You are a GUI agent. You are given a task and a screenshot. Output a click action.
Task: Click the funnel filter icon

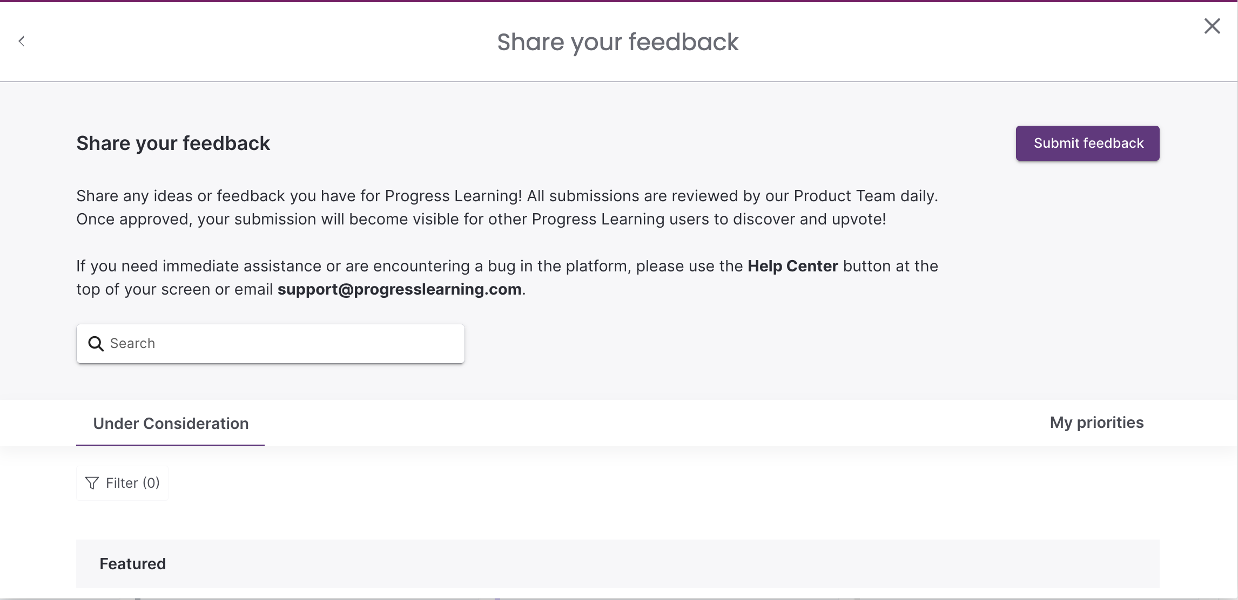[x=92, y=483]
